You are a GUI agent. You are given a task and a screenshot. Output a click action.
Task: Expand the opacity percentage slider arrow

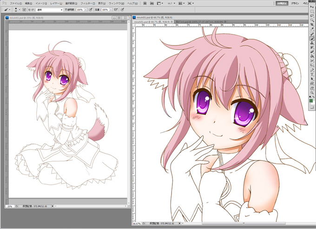coord(84,9)
